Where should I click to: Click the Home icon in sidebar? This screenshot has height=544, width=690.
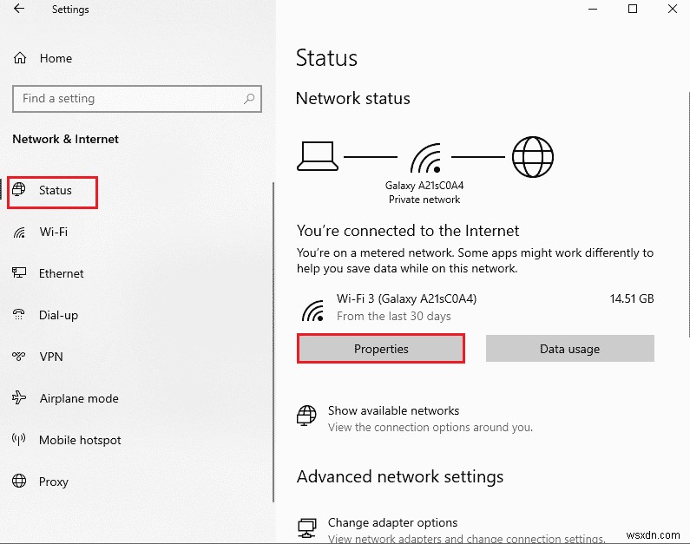(20, 58)
